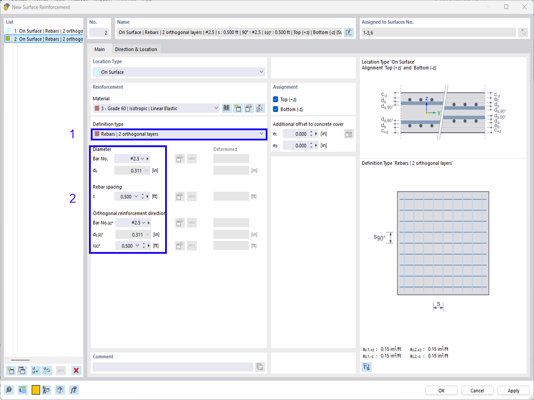Delete list item with red X icon
534x400 pixels.
(77, 370)
